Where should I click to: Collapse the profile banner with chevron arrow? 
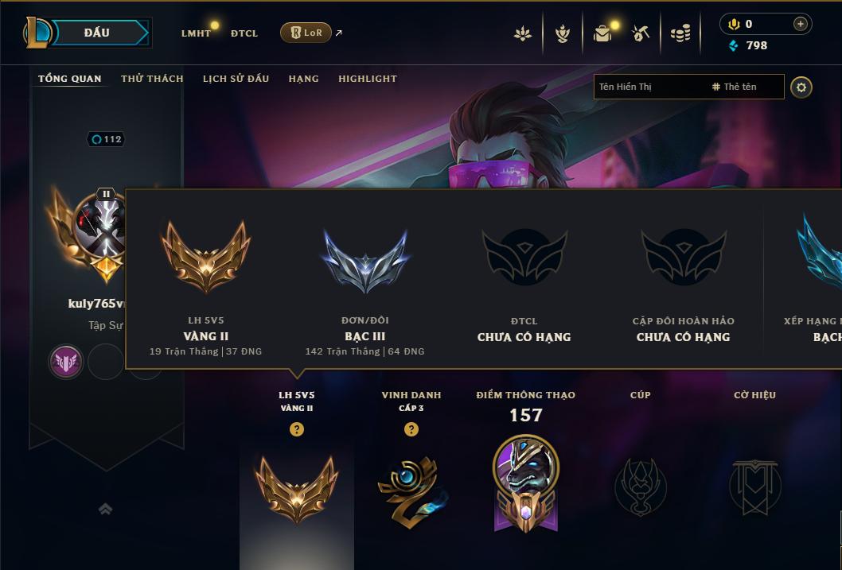[105, 508]
